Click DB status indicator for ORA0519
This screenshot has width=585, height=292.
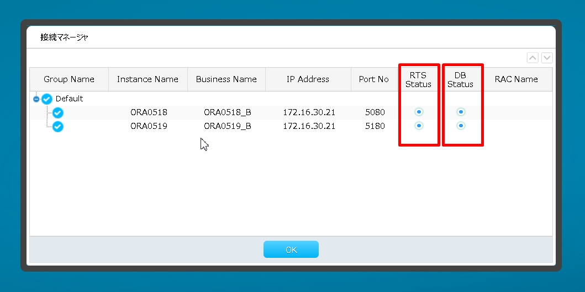[461, 126]
